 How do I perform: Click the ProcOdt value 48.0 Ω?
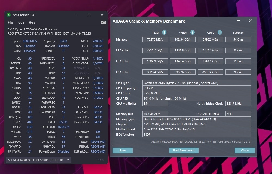pyautogui.click(x=98, y=107)
